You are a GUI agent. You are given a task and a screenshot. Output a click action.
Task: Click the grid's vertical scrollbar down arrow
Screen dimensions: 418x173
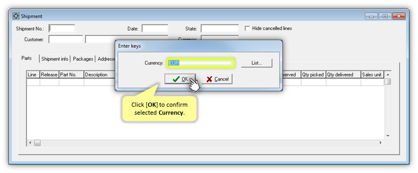pos(388,136)
